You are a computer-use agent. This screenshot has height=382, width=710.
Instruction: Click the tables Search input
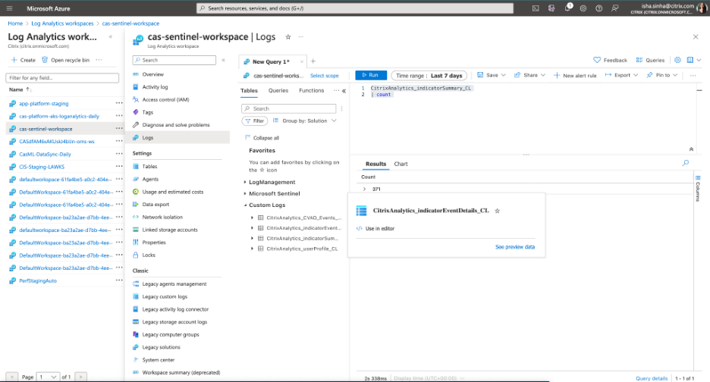tap(289, 108)
